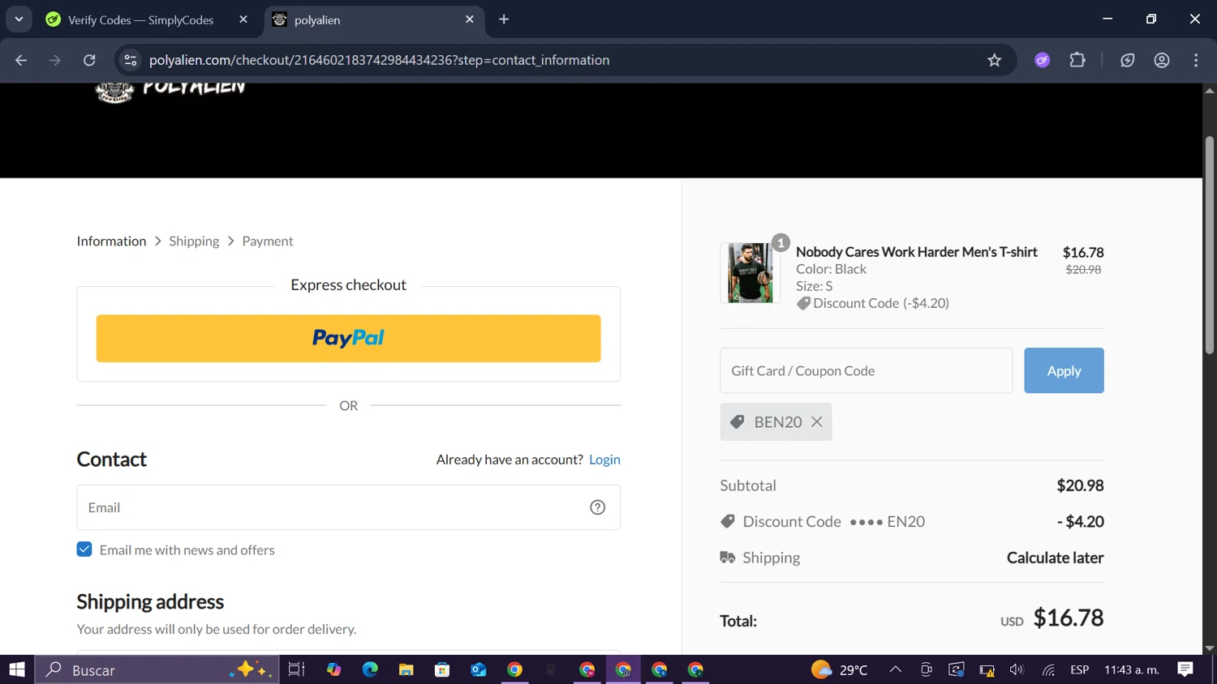The width and height of the screenshot is (1217, 684).
Task: Open Microsoft Store from taskbar
Action: pos(442,669)
